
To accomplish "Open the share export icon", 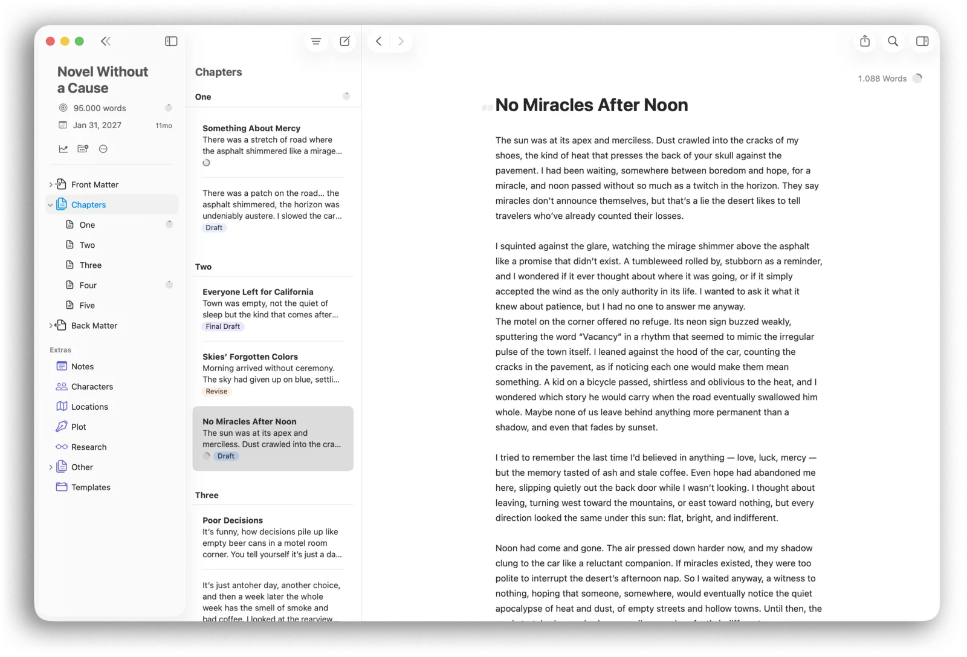I will point(865,41).
